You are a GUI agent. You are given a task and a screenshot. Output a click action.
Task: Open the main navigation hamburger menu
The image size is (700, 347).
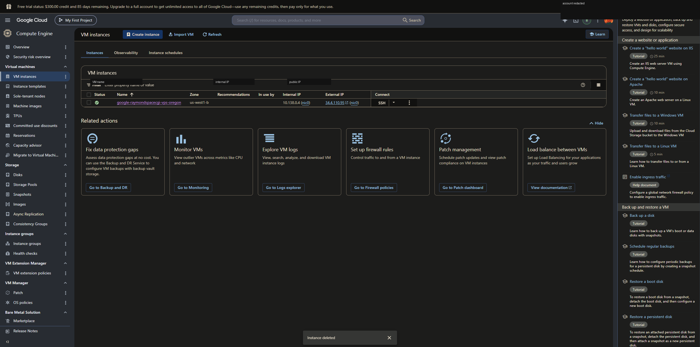(x=8, y=20)
